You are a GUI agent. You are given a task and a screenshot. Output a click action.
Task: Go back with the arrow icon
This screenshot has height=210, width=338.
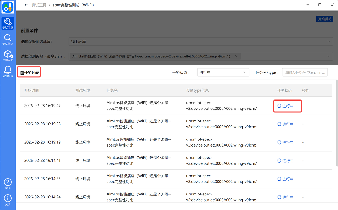click(x=26, y=5)
